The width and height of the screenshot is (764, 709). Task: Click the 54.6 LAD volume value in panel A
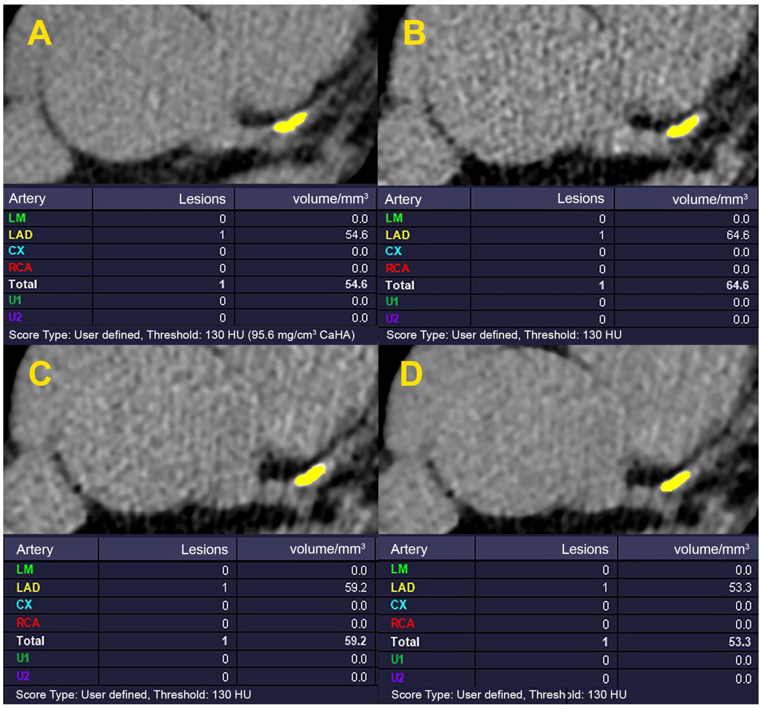click(356, 235)
